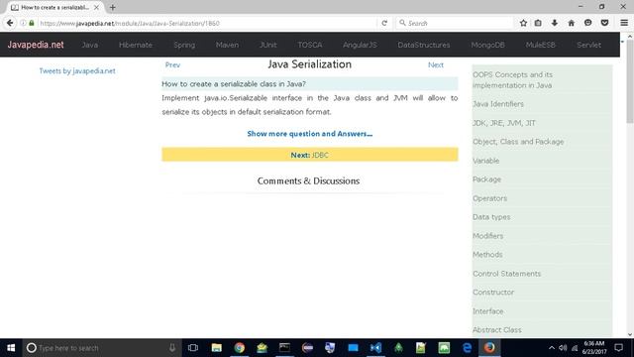634x357 pixels.
Task: Show bookmarks list icon in toolbar
Action: pyautogui.click(x=538, y=23)
